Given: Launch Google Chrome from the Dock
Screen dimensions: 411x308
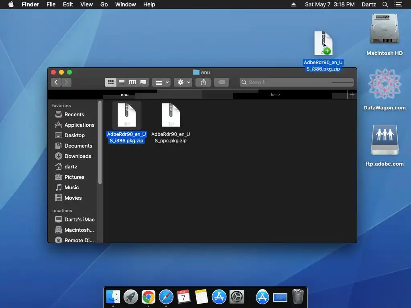Looking at the screenshot, I should 149,297.
